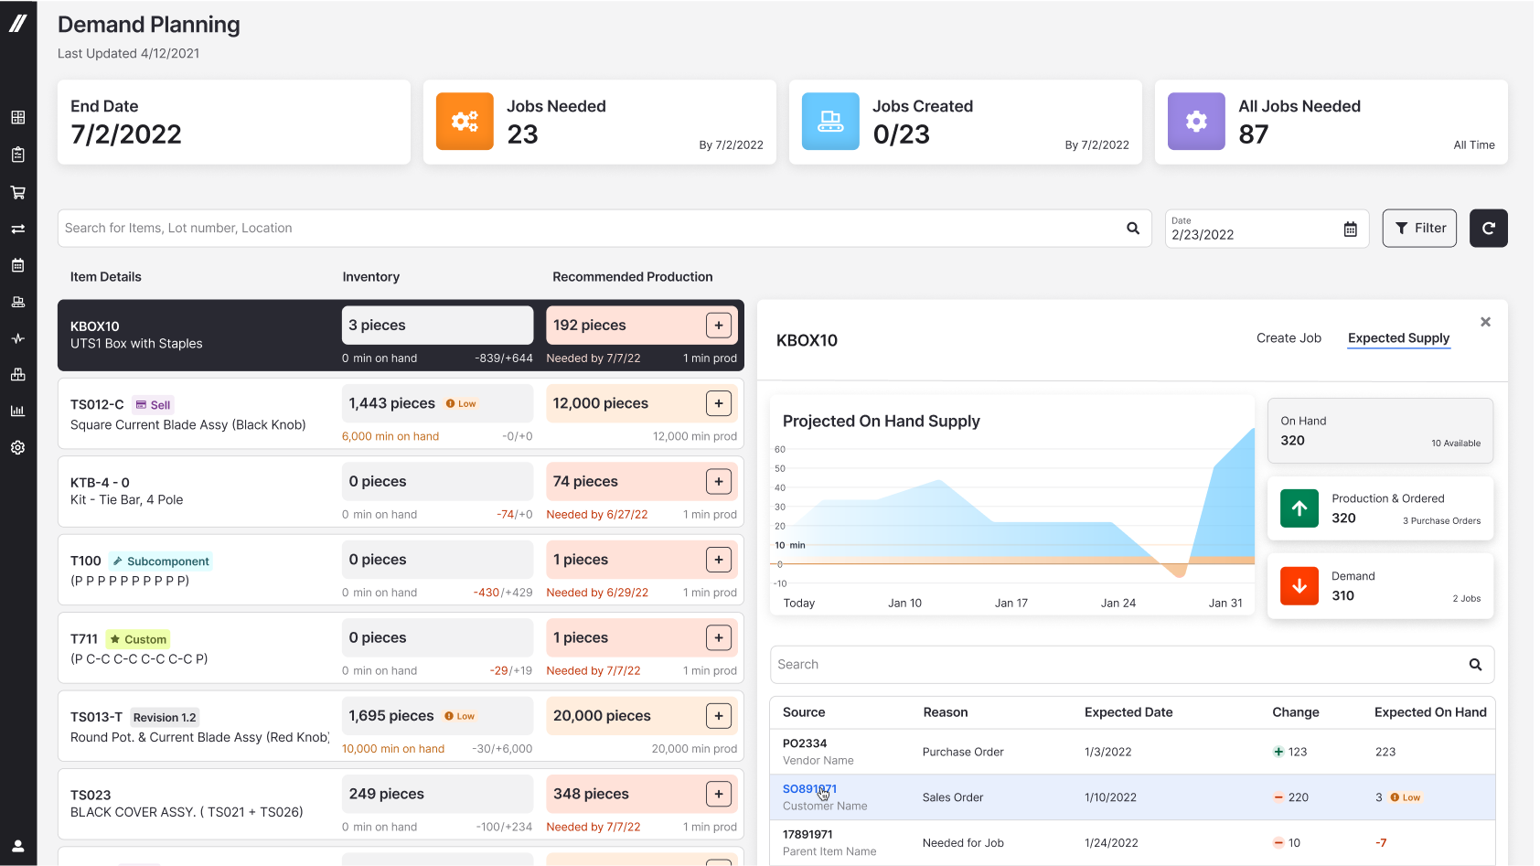Select the activity pulse icon in sidebar

[x=17, y=337]
